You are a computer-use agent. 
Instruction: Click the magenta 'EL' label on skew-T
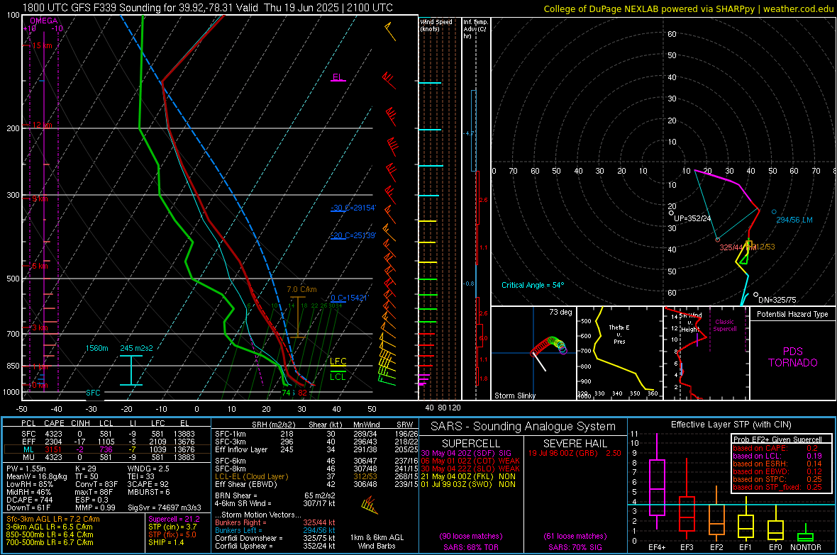(338, 77)
